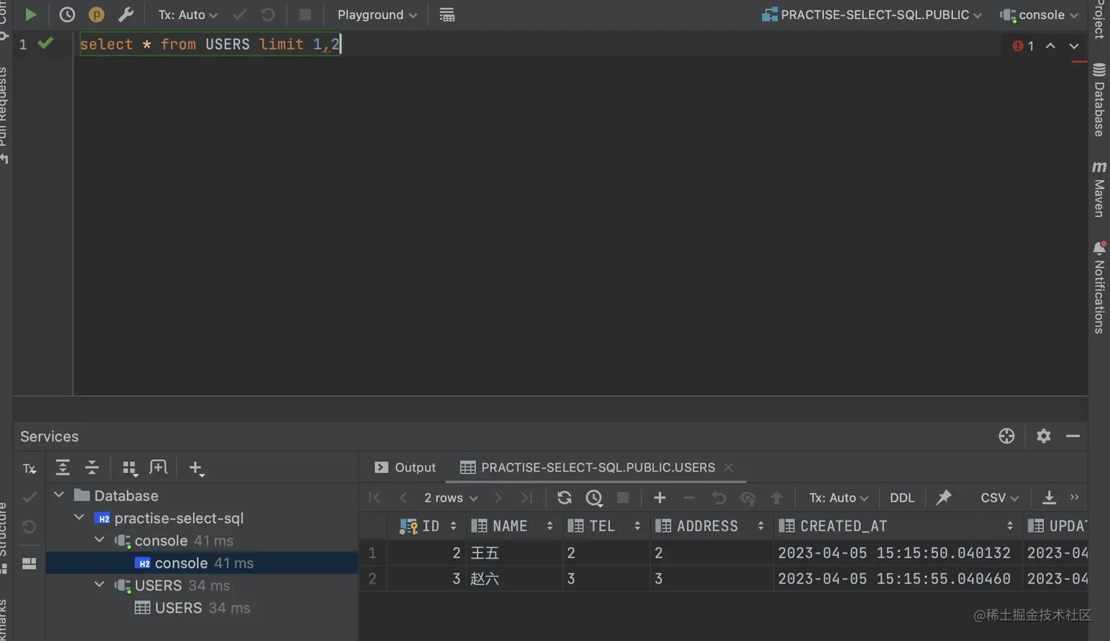Collapse the practise-select-sql node
This screenshot has width=1110, height=641.
click(x=79, y=519)
